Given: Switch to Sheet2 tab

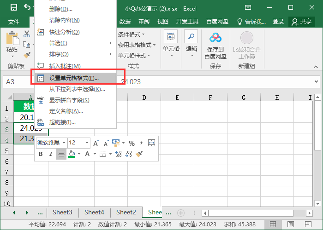Looking at the screenshot, I should [x=126, y=213].
